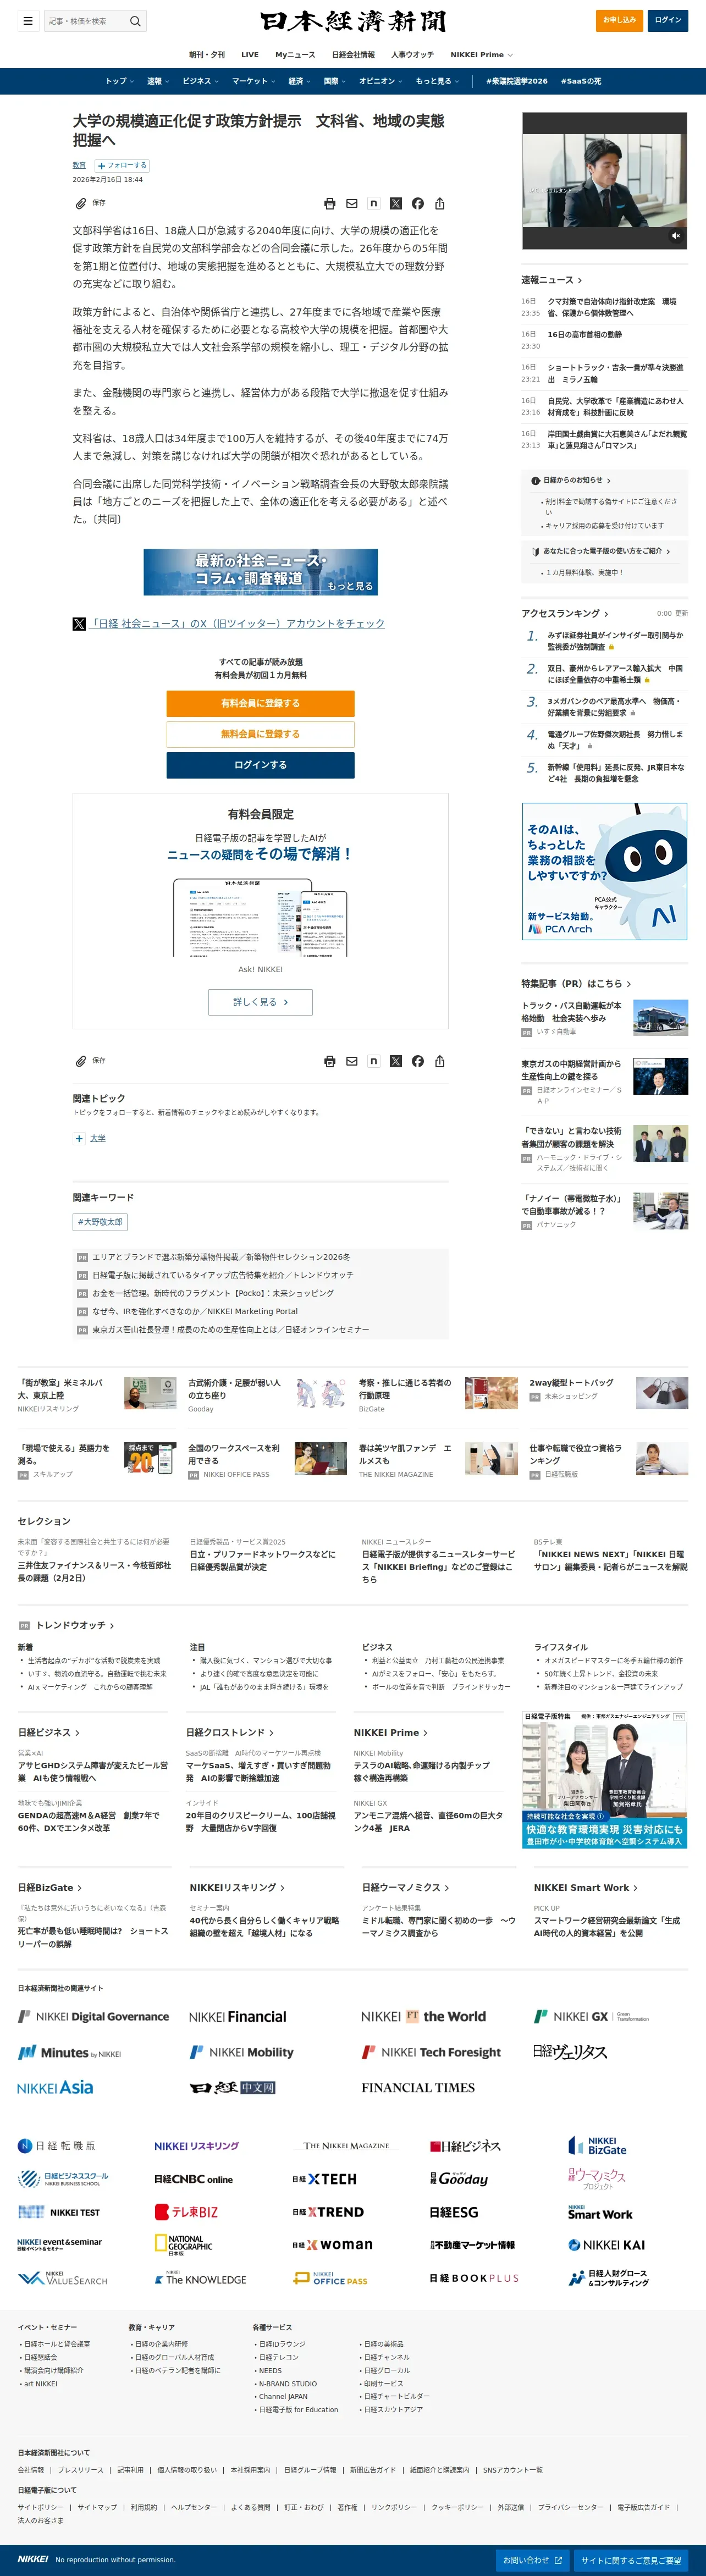Click Facebook icon above 関連トピック section
706x2576 pixels.
point(418,1061)
